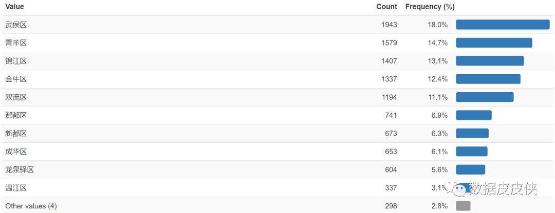This screenshot has width=555, height=213.
Task: Click the 温江区 row label
Action: (x=16, y=188)
